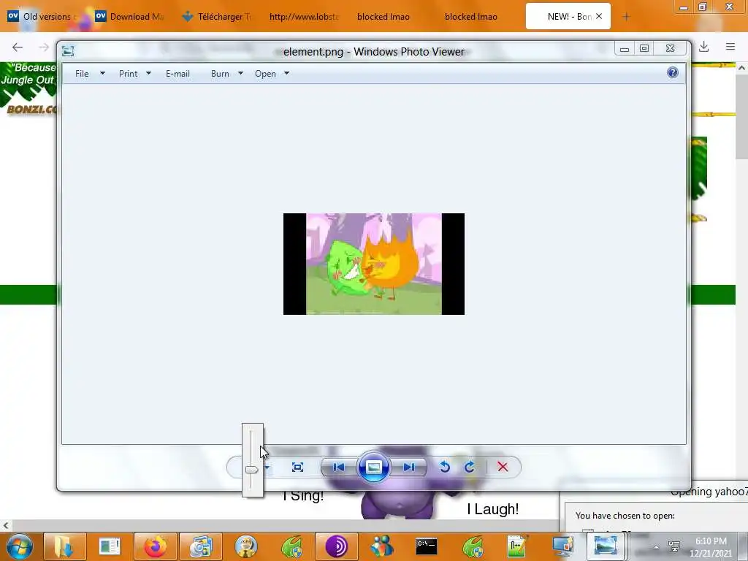The image size is (748, 561).
Task: Click the I Sing! text on the Bonzi page
Action: [303, 496]
